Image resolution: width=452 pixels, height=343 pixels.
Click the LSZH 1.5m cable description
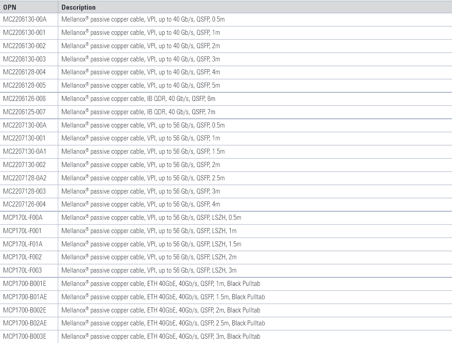[x=151, y=244]
